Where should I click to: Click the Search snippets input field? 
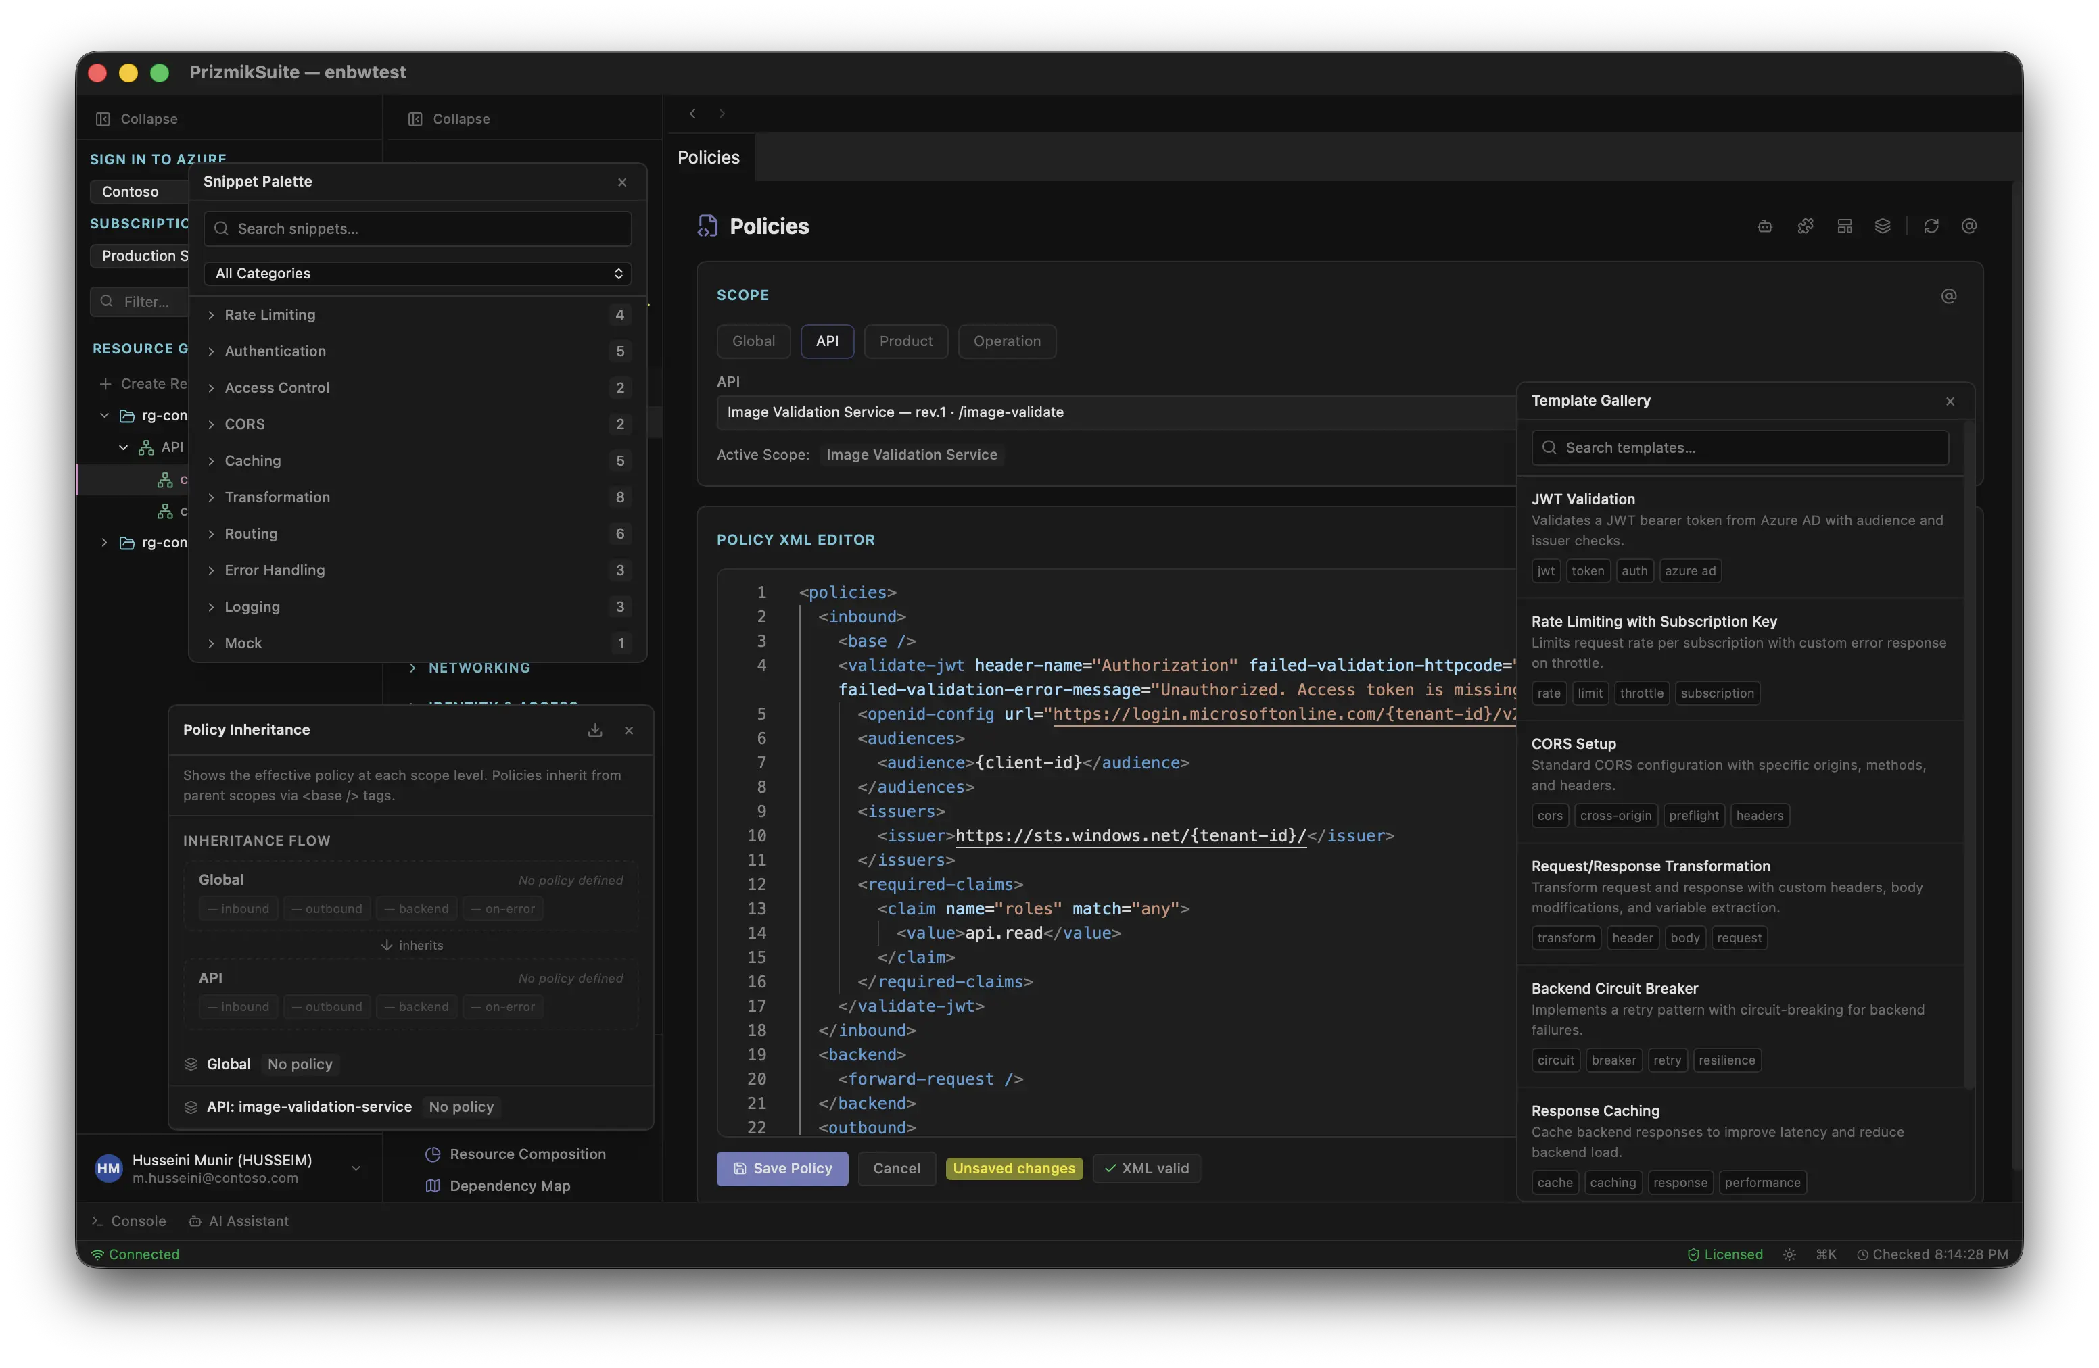pos(418,229)
